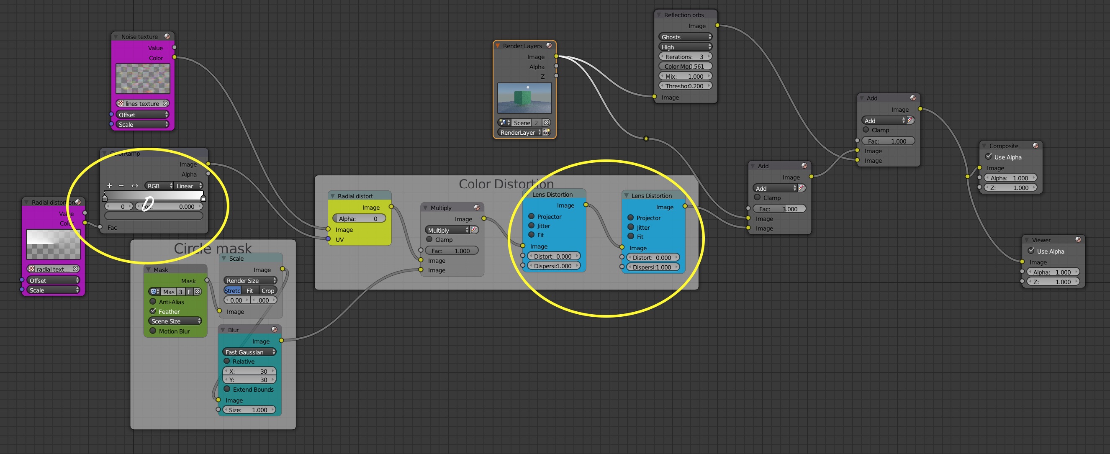
Task: Unlink the lines texture datablock
Action: [165, 103]
